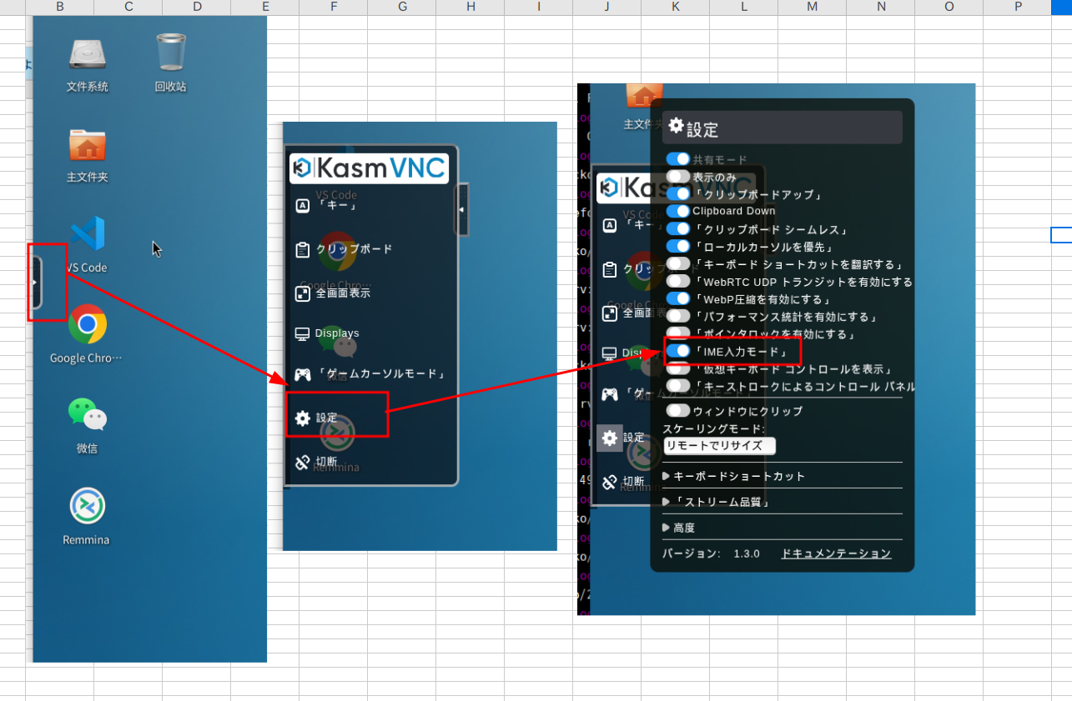This screenshot has height=701, width=1072.
Task: Toggle 「キーボード ショートカットを翻訳する」 switch
Action: [x=678, y=263]
